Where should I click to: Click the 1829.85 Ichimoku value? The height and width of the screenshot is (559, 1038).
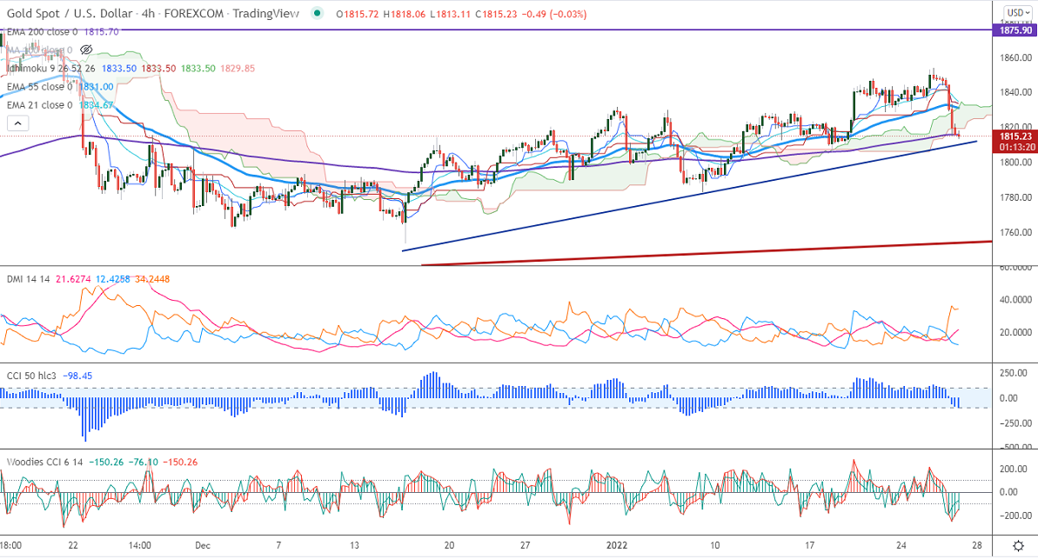[237, 68]
